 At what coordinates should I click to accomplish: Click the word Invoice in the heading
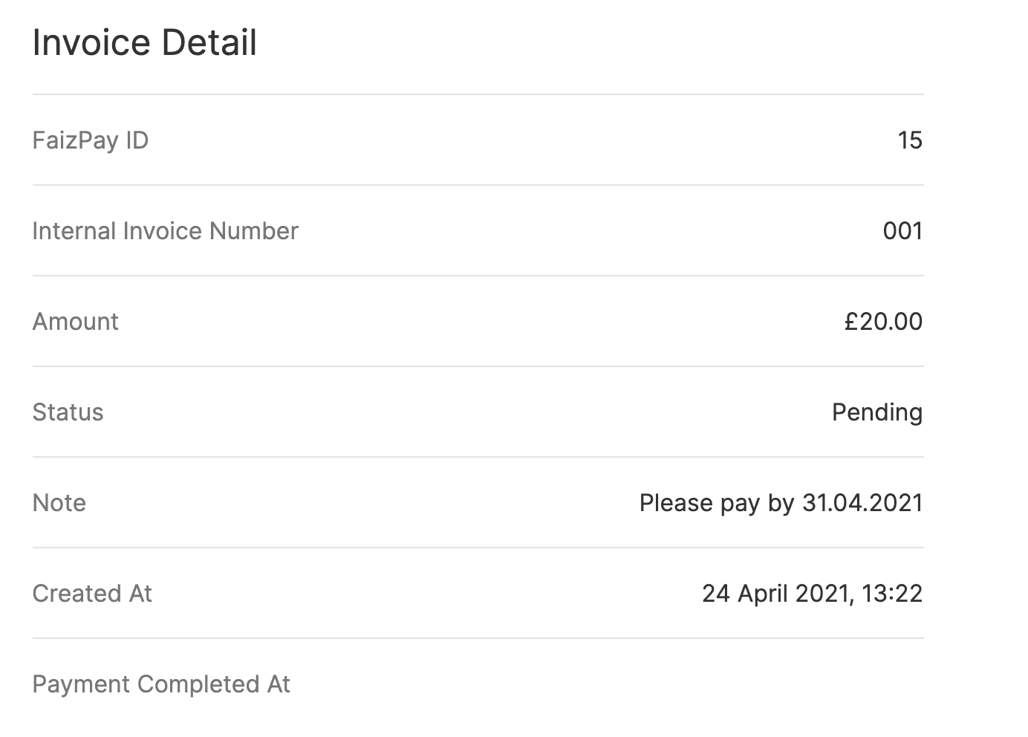(x=91, y=42)
